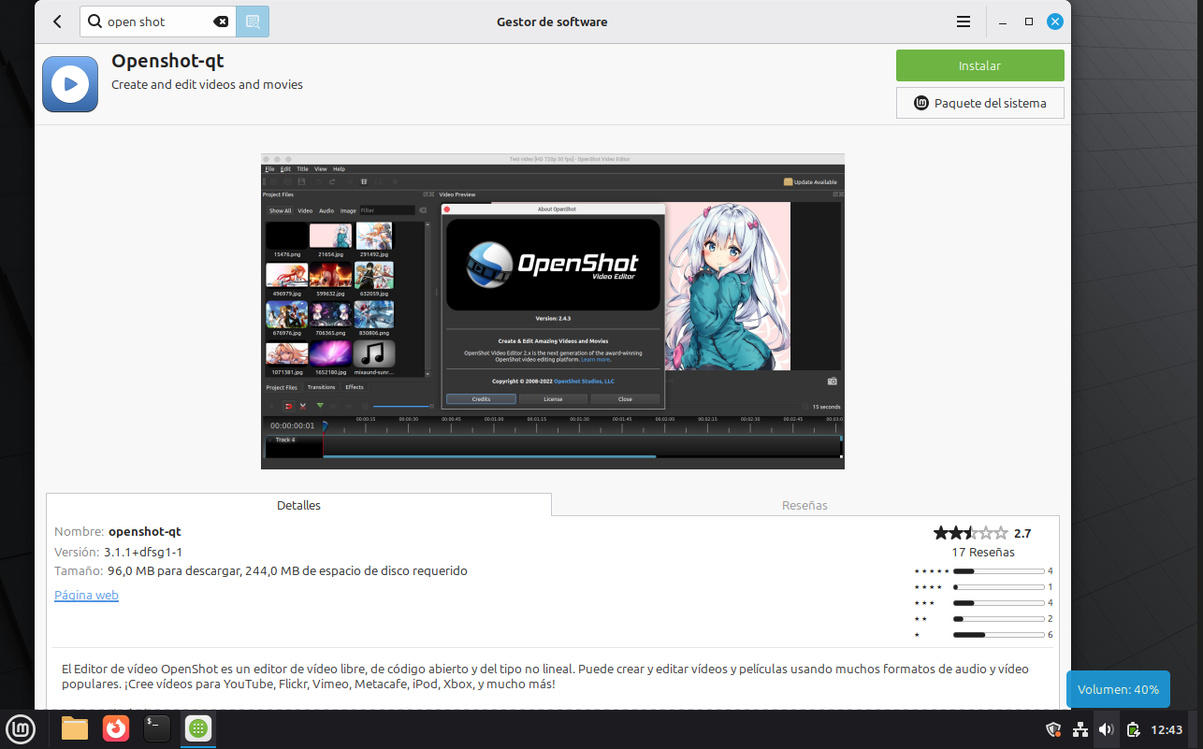Click the volume speaker icon in the tray
Image resolution: width=1203 pixels, height=749 pixels.
(1106, 729)
